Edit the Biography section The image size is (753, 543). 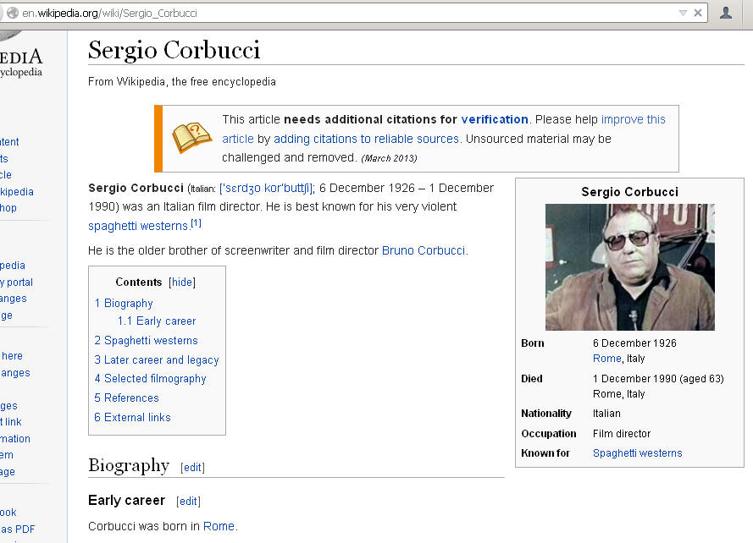192,467
